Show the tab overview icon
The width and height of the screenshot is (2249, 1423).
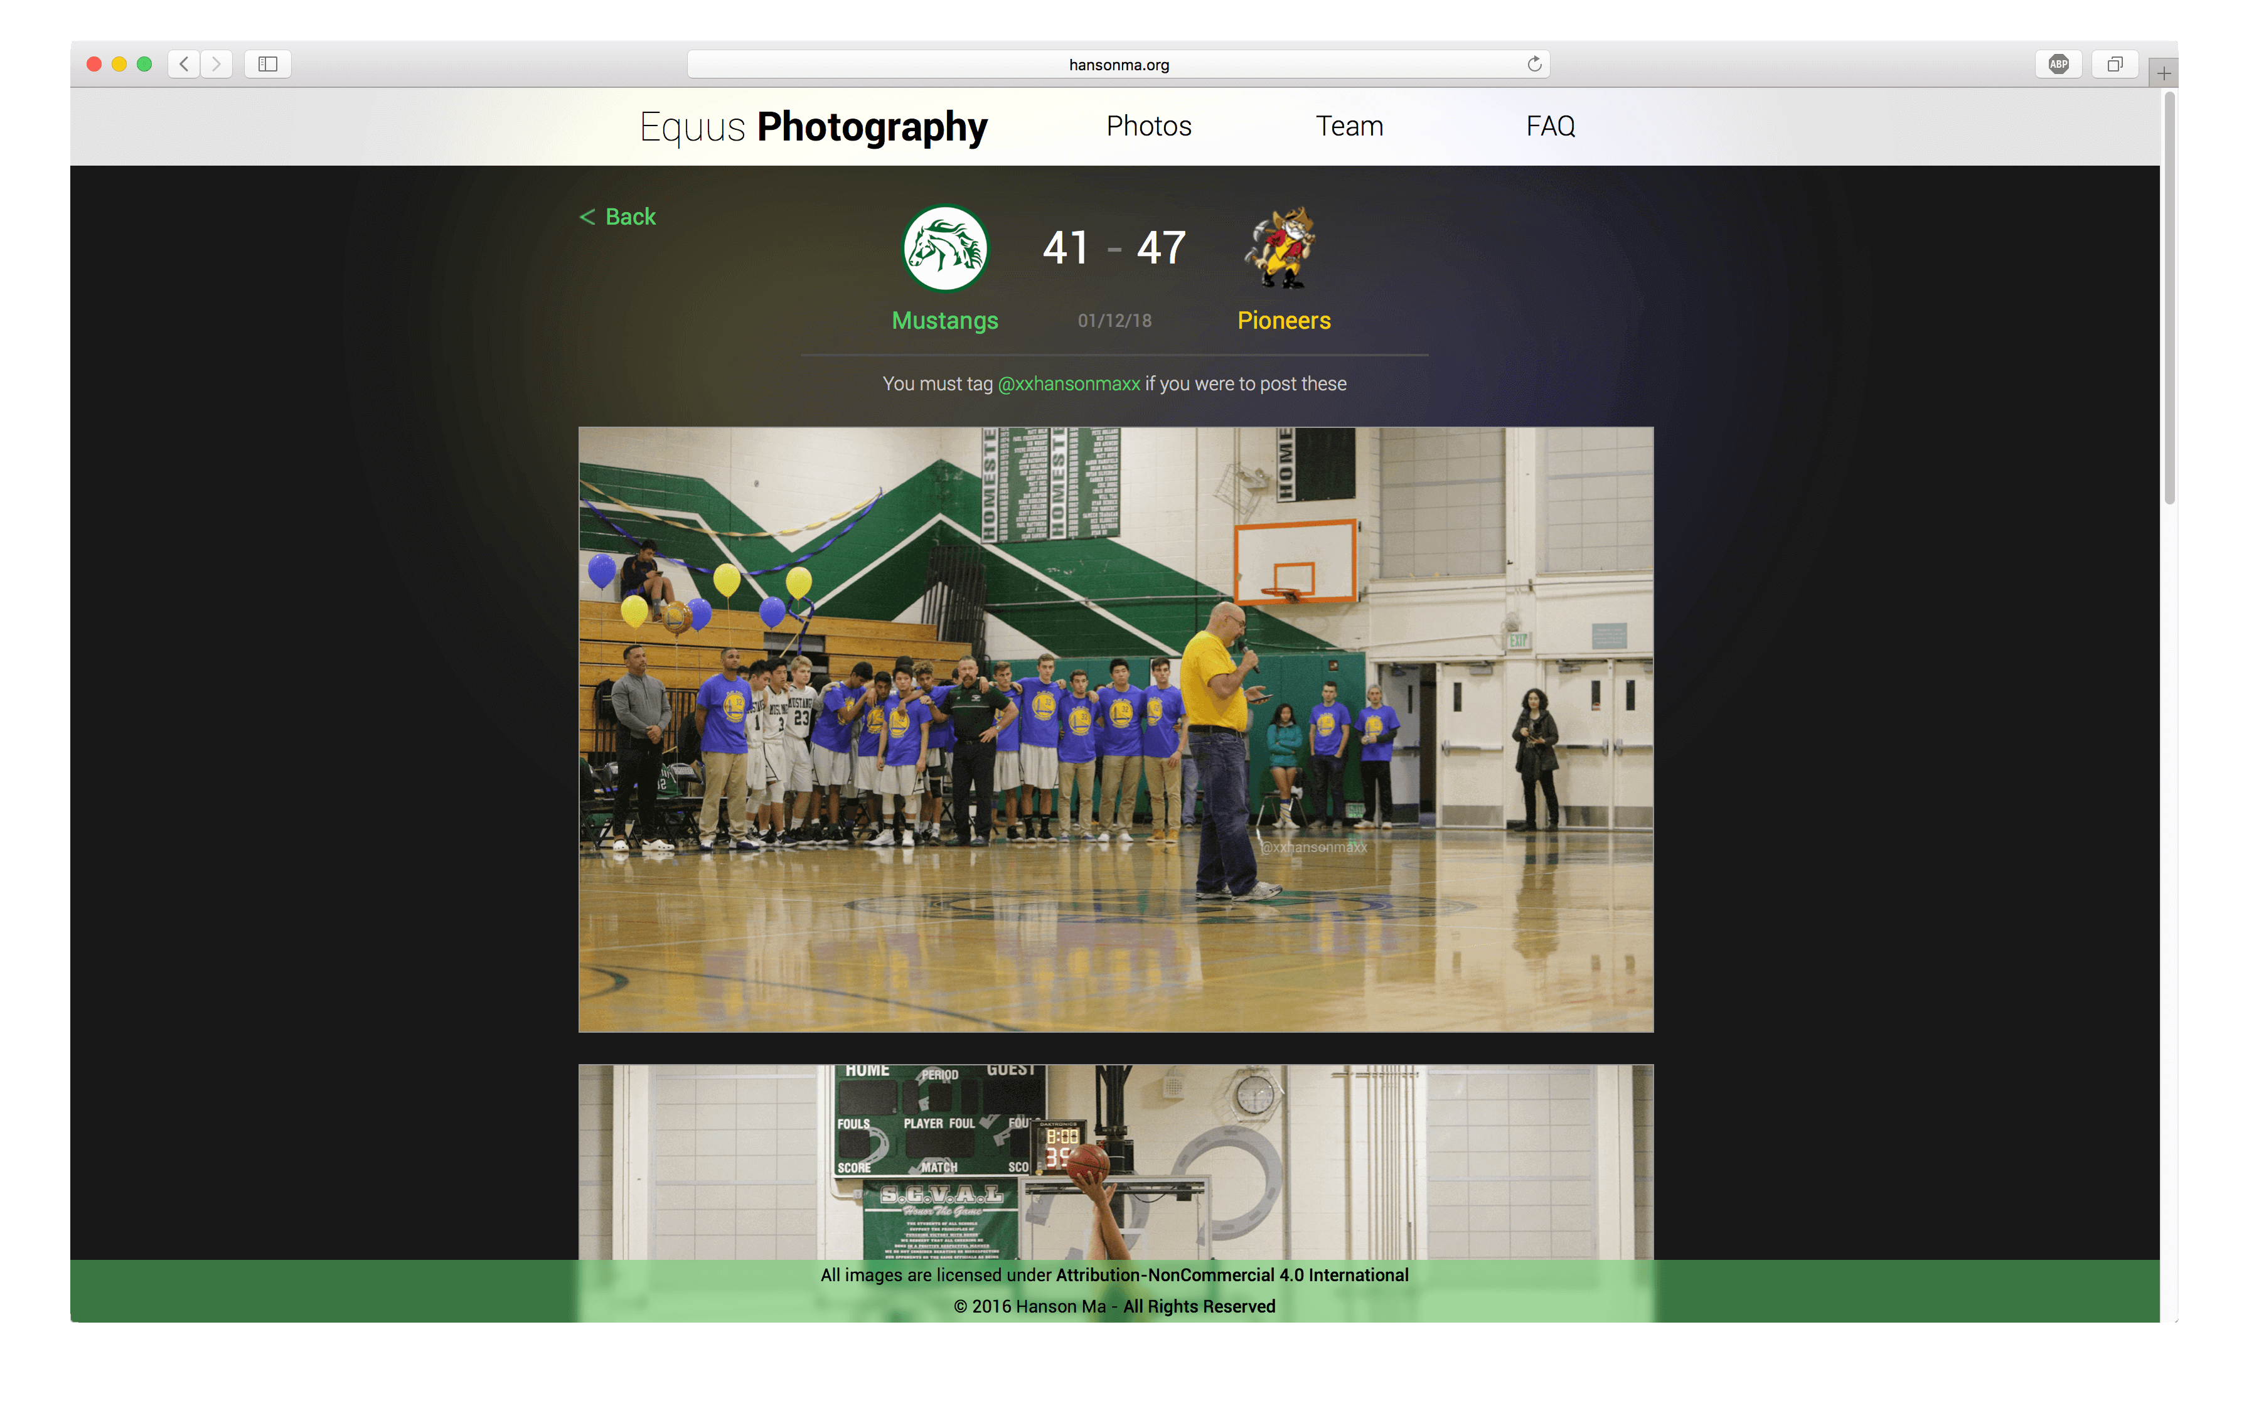point(2115,63)
